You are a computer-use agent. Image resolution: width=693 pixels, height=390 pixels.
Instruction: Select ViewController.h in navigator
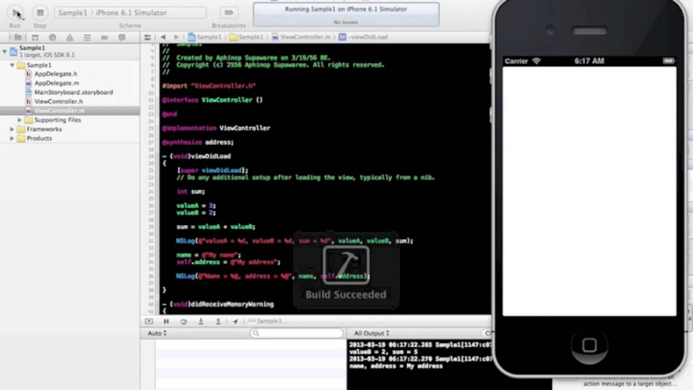(x=58, y=101)
